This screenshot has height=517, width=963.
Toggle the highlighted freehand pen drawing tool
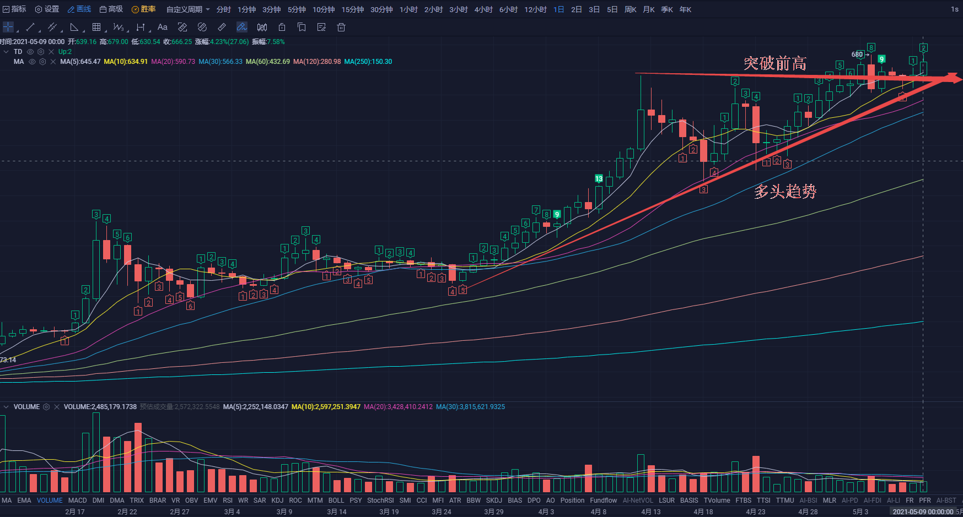pyautogui.click(x=241, y=27)
